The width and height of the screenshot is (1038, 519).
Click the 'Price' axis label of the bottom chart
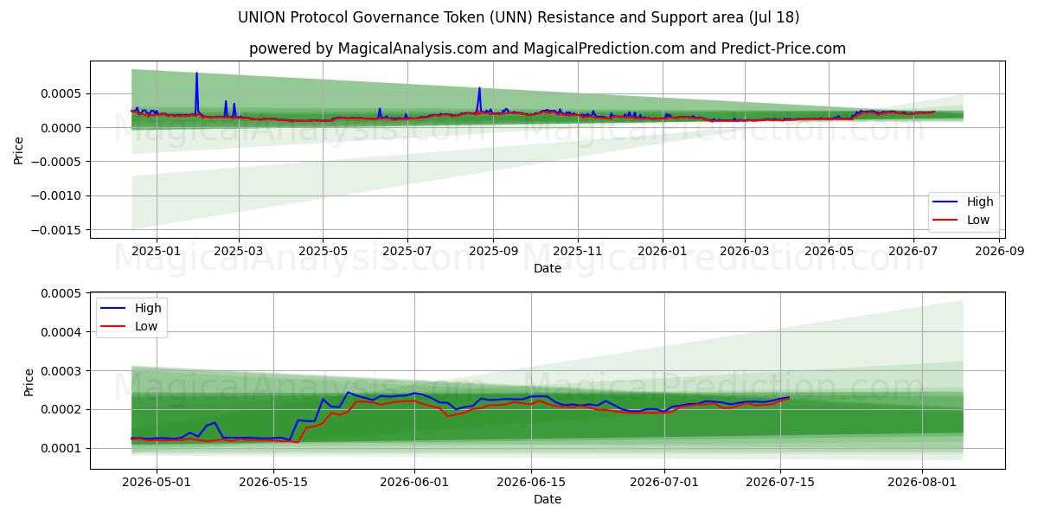click(29, 382)
